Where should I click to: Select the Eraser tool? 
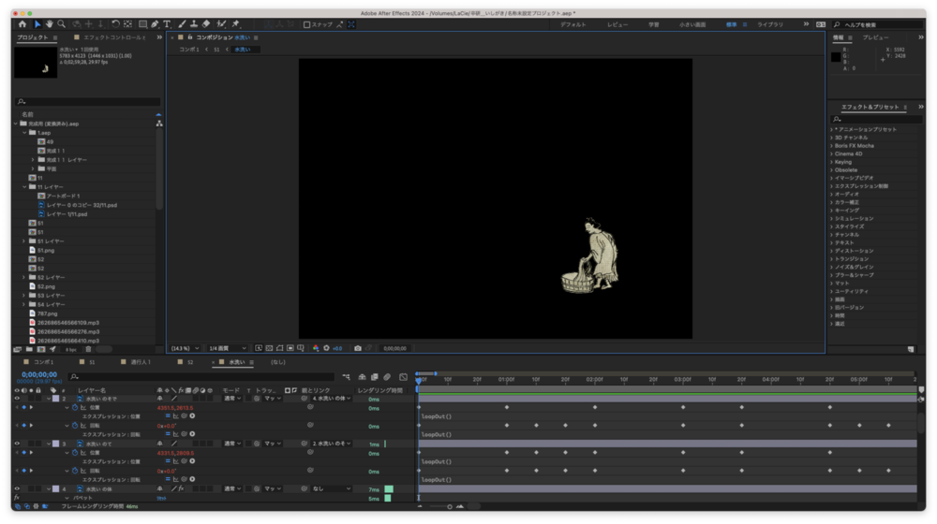(206, 24)
